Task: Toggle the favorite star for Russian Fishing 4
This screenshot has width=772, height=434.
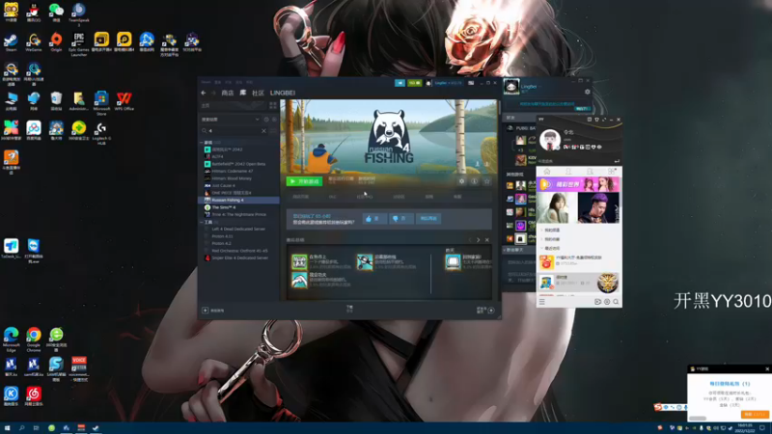Action: click(x=487, y=181)
